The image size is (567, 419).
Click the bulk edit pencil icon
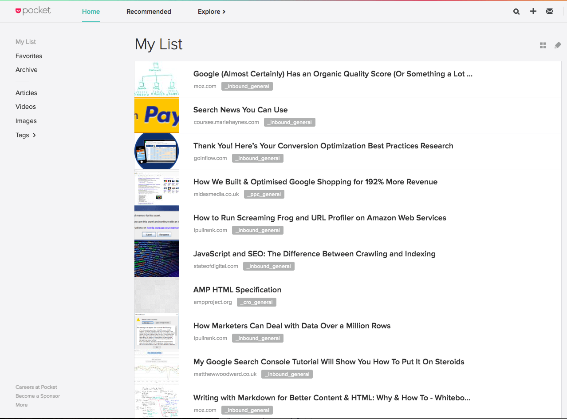[x=558, y=45]
